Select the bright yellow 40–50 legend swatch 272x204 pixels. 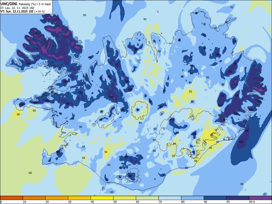[x=102, y=198]
